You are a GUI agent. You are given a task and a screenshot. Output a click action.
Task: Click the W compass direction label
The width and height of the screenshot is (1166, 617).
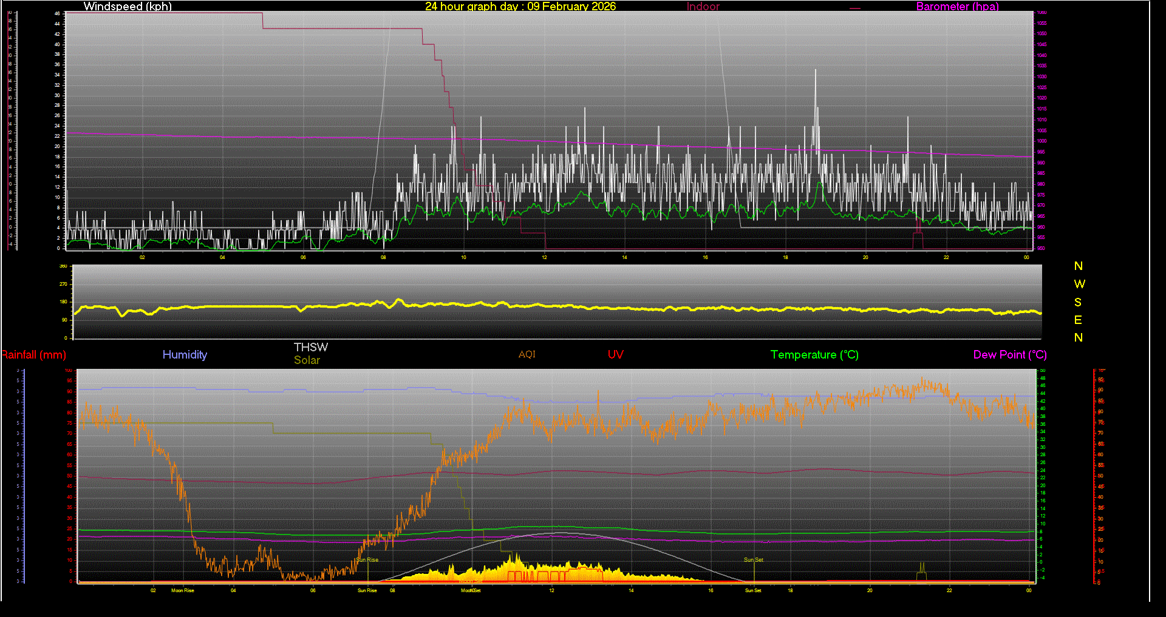(1079, 283)
